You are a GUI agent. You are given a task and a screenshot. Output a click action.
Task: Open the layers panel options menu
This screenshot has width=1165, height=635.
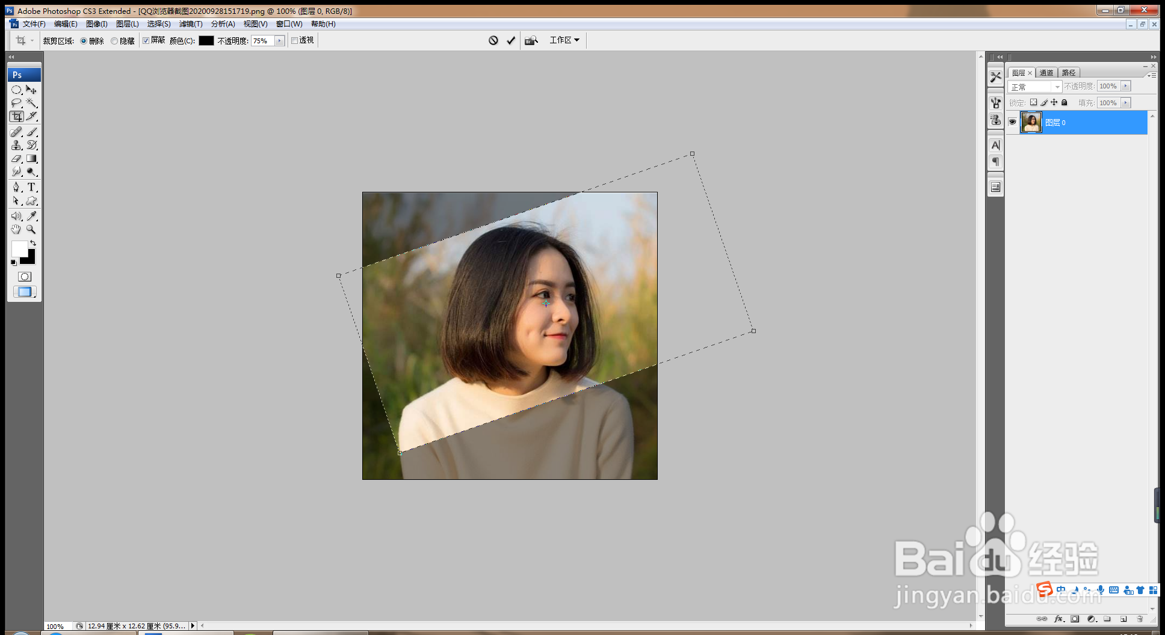click(1152, 75)
